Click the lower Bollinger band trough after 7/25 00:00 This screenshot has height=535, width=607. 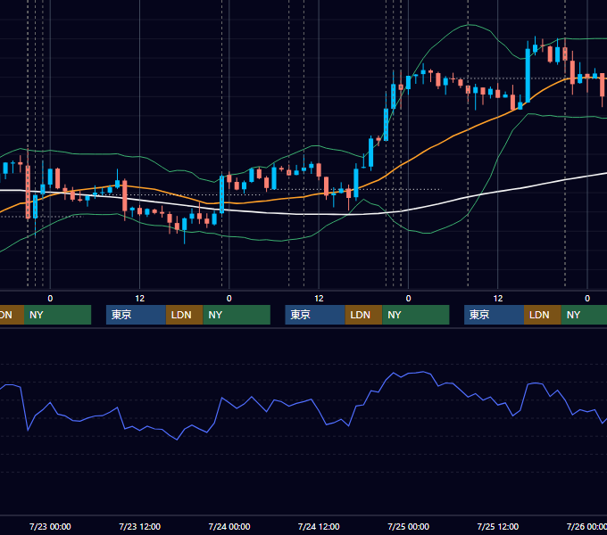[426, 233]
